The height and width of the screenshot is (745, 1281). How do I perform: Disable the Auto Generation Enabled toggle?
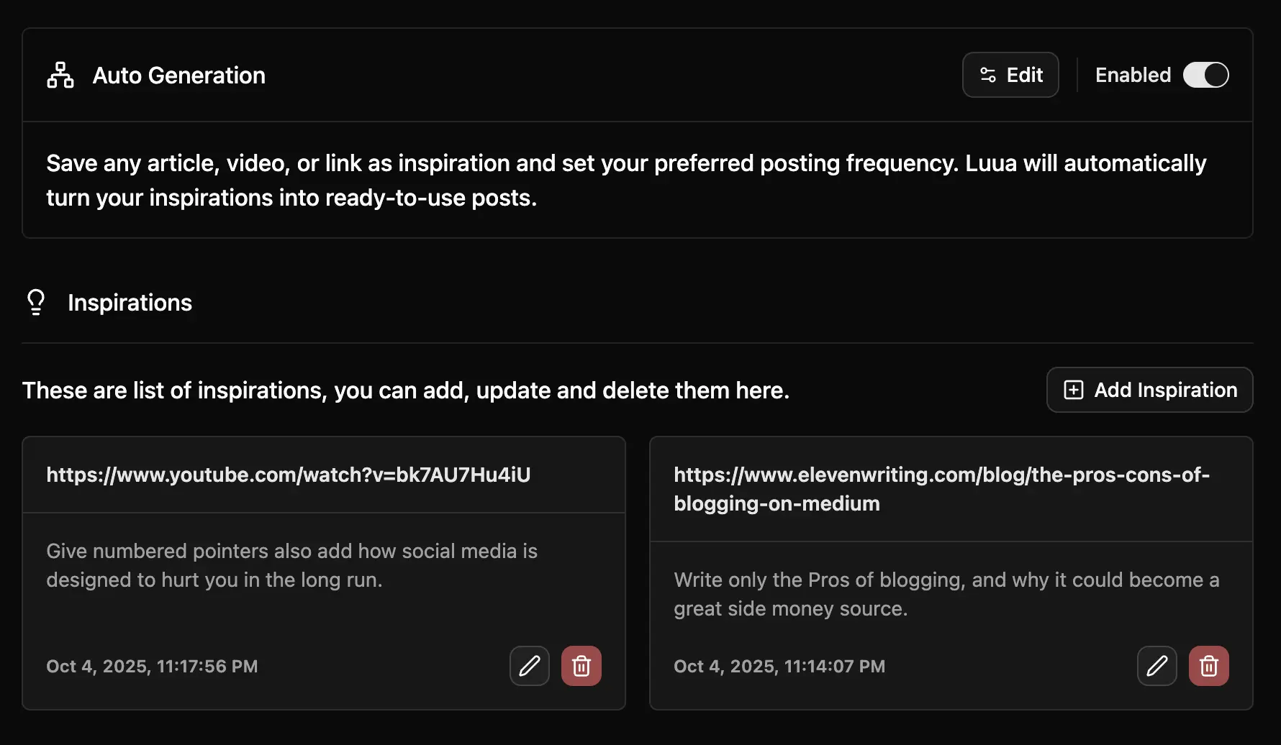coord(1206,75)
